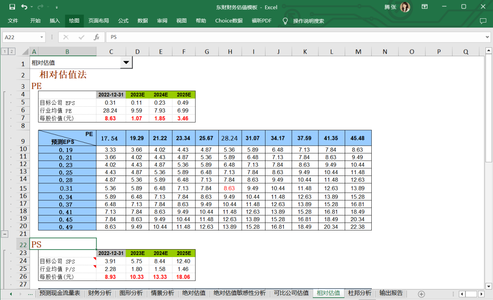Image resolution: width=493 pixels, height=300 pixels.
Task: Open the 公式 ribbon tab
Action: 123,21
